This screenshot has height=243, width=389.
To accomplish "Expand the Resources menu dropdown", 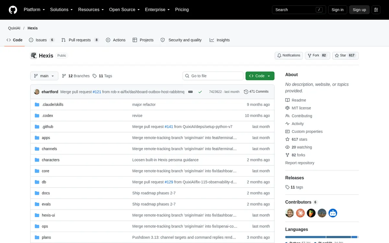I will tap(91, 10).
